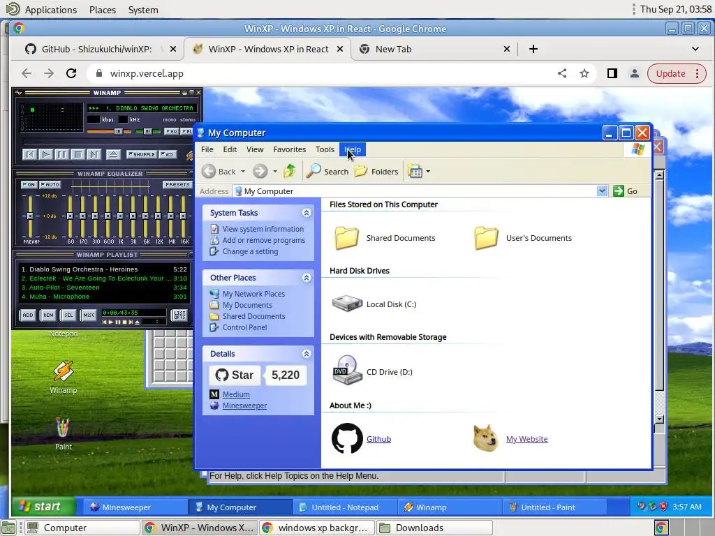
Task: Open the Back history dropdown arrow
Action: click(x=243, y=172)
